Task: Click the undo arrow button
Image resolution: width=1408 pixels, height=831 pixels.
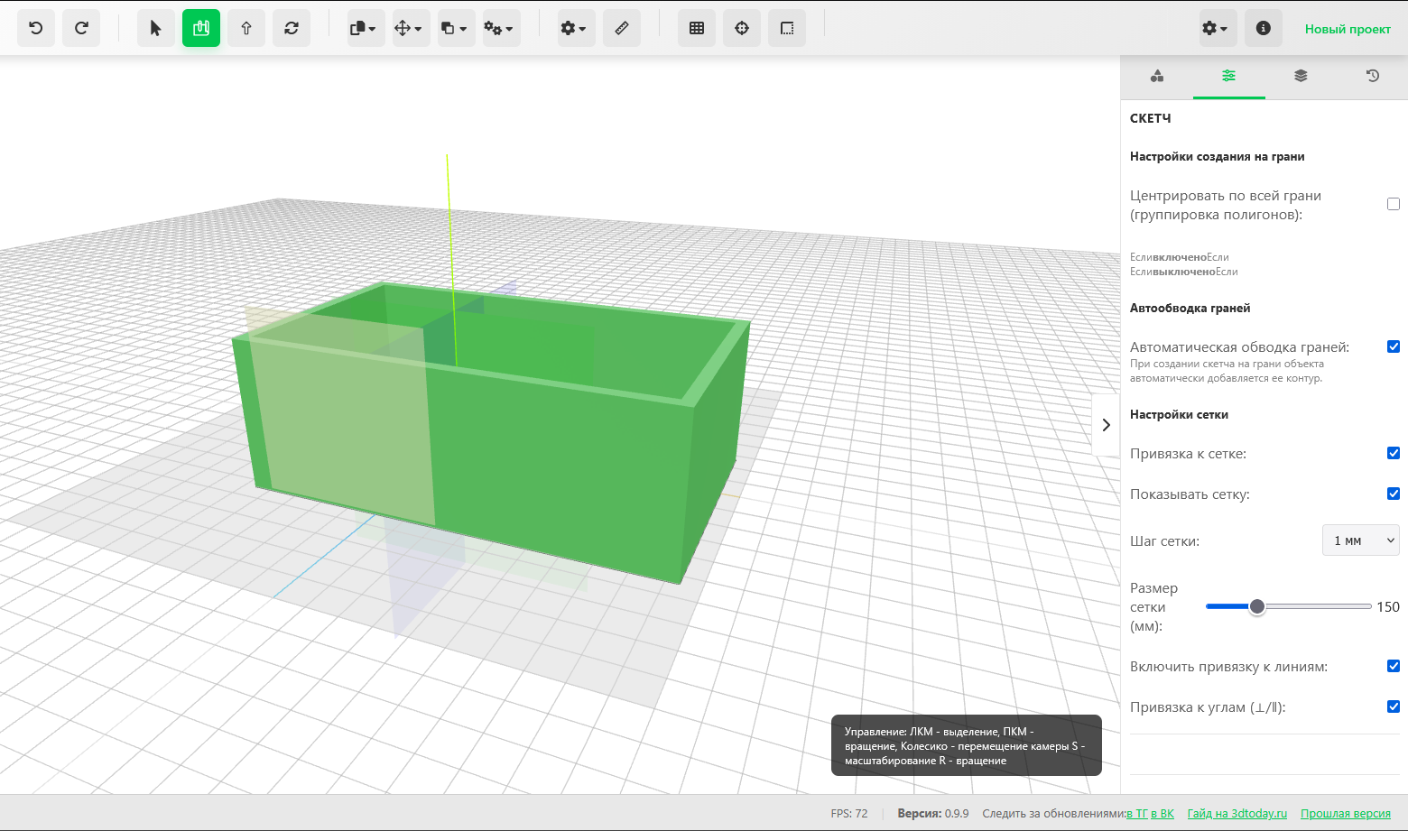Action: click(x=36, y=28)
